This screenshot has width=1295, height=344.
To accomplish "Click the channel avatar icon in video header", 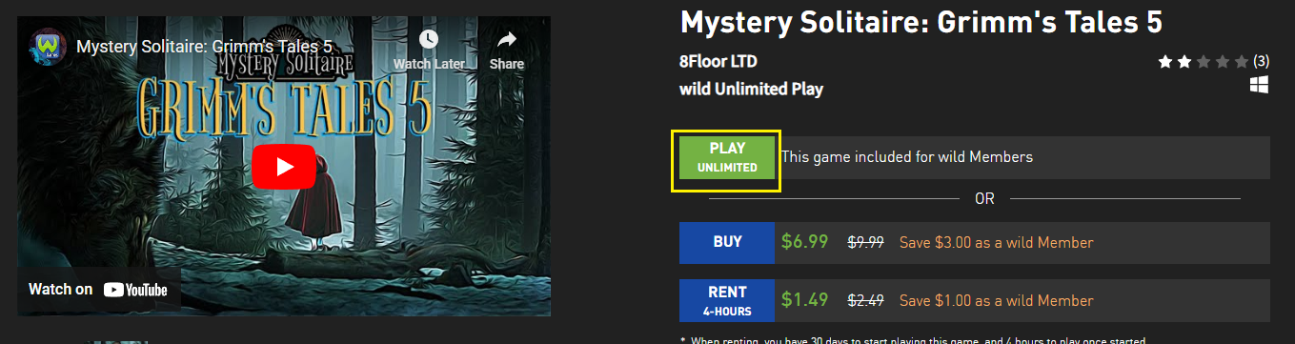I will click(47, 46).
